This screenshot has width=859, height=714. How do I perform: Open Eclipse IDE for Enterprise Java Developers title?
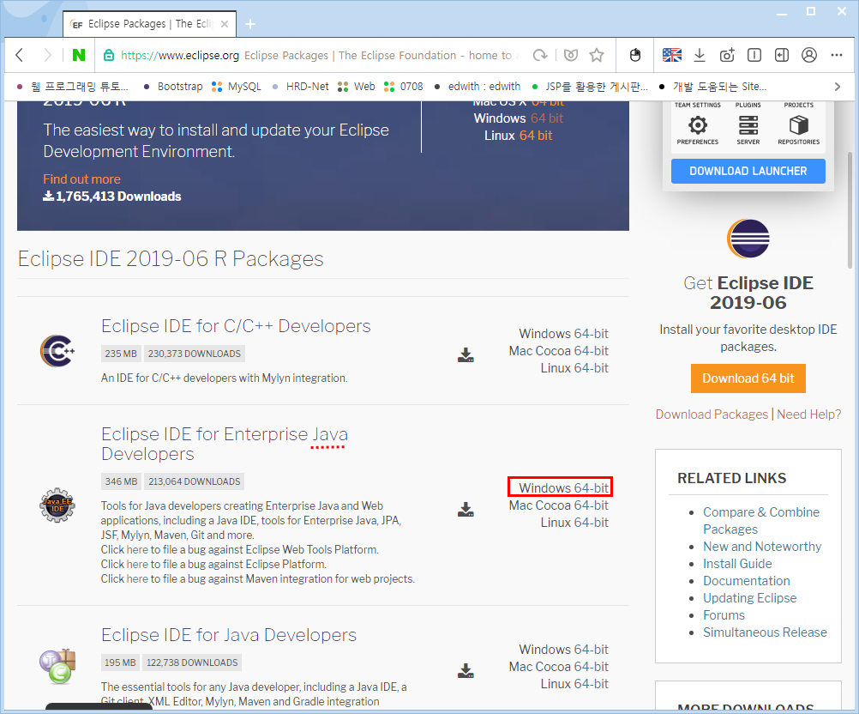pyautogui.click(x=225, y=444)
